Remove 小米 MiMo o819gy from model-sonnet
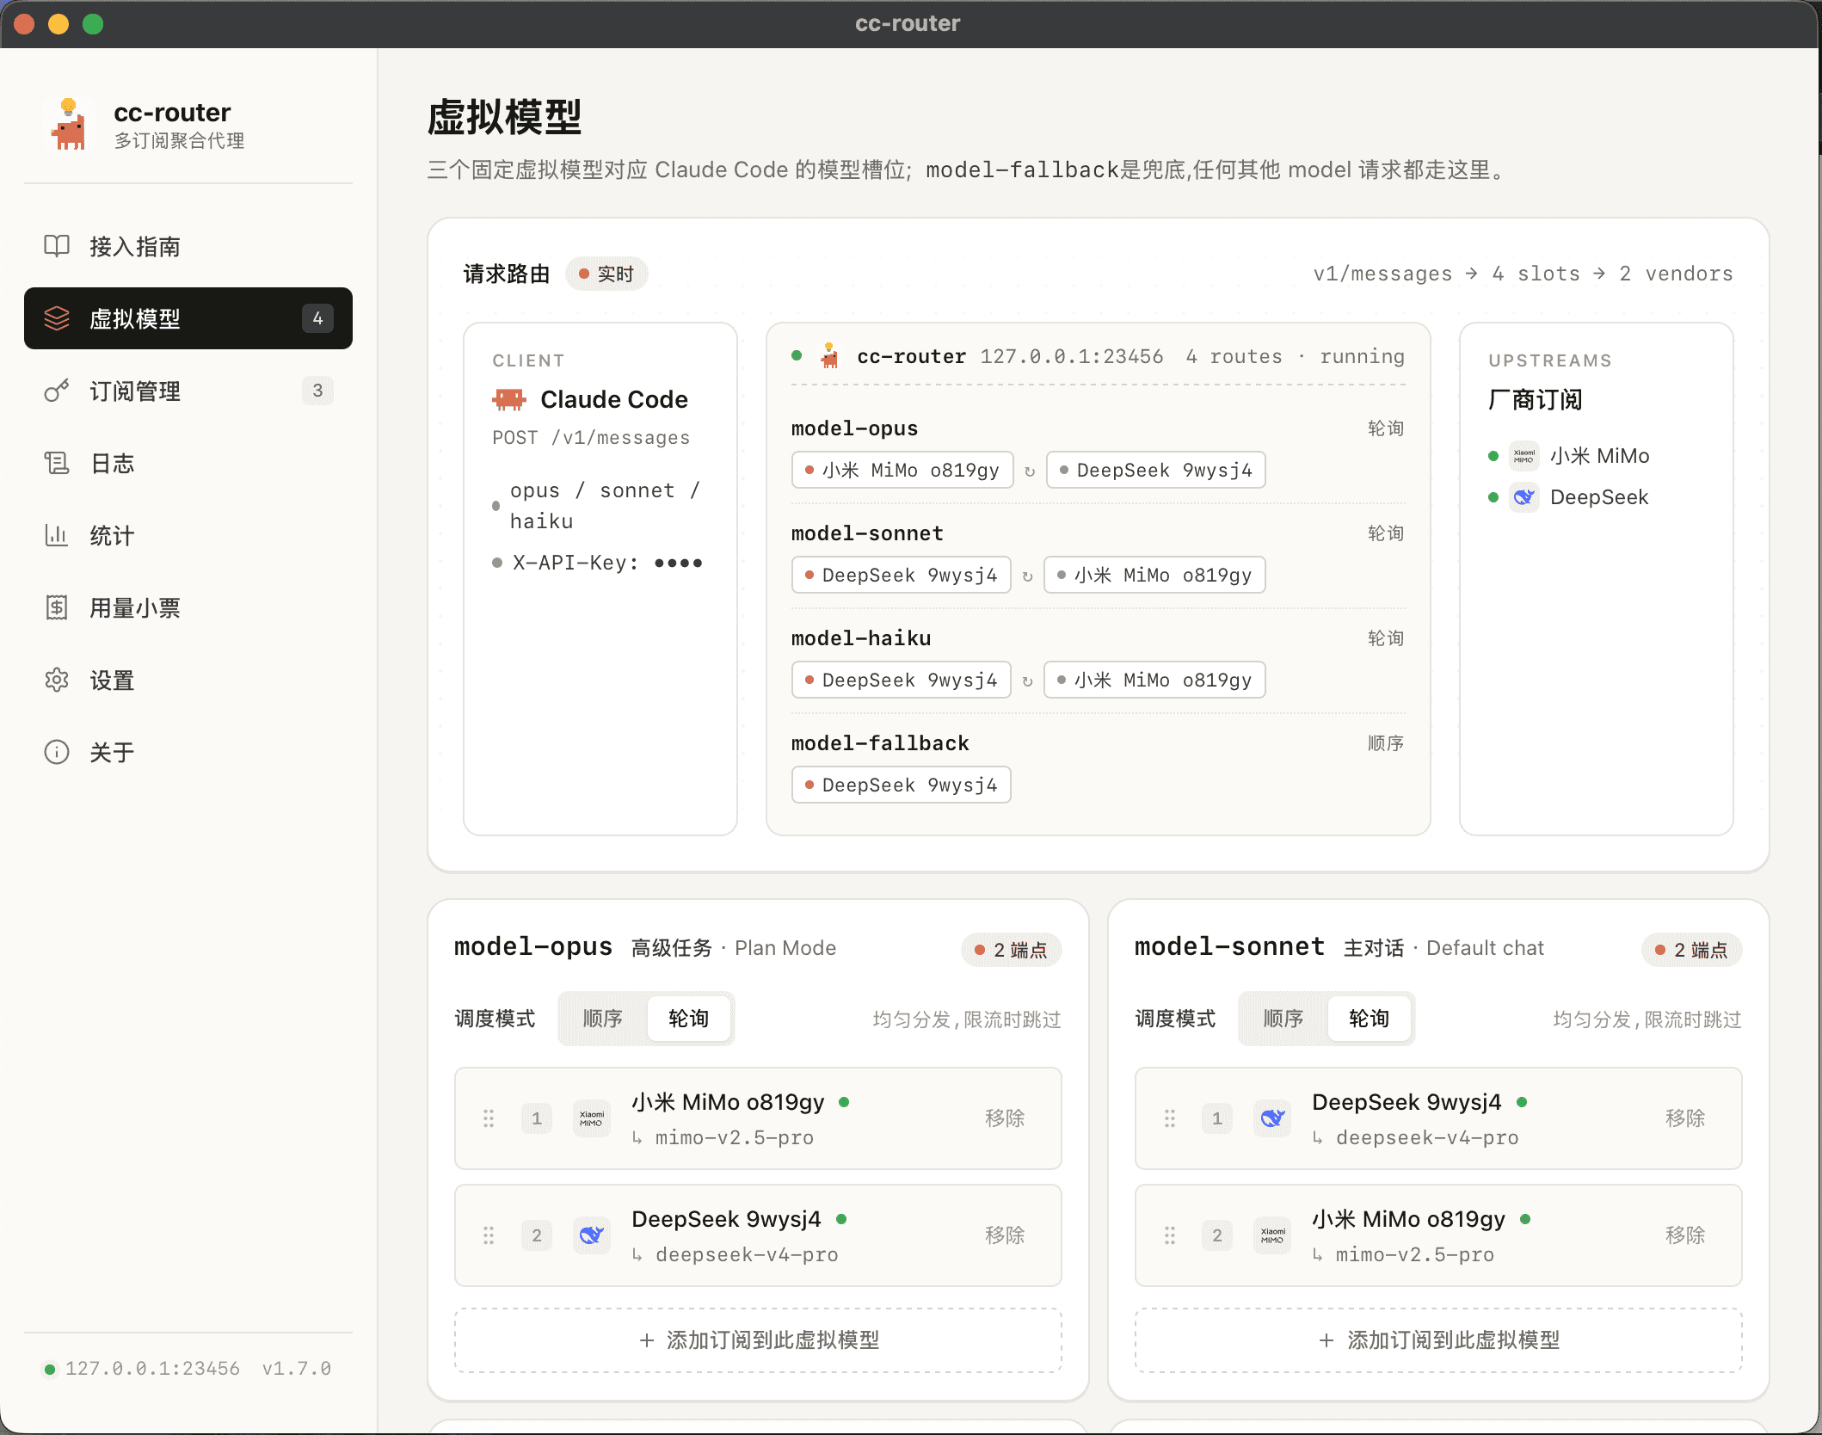This screenshot has width=1822, height=1435. point(1685,1235)
